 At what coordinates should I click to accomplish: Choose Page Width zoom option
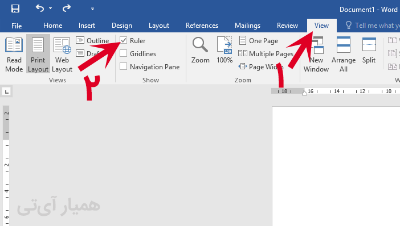pyautogui.click(x=261, y=67)
